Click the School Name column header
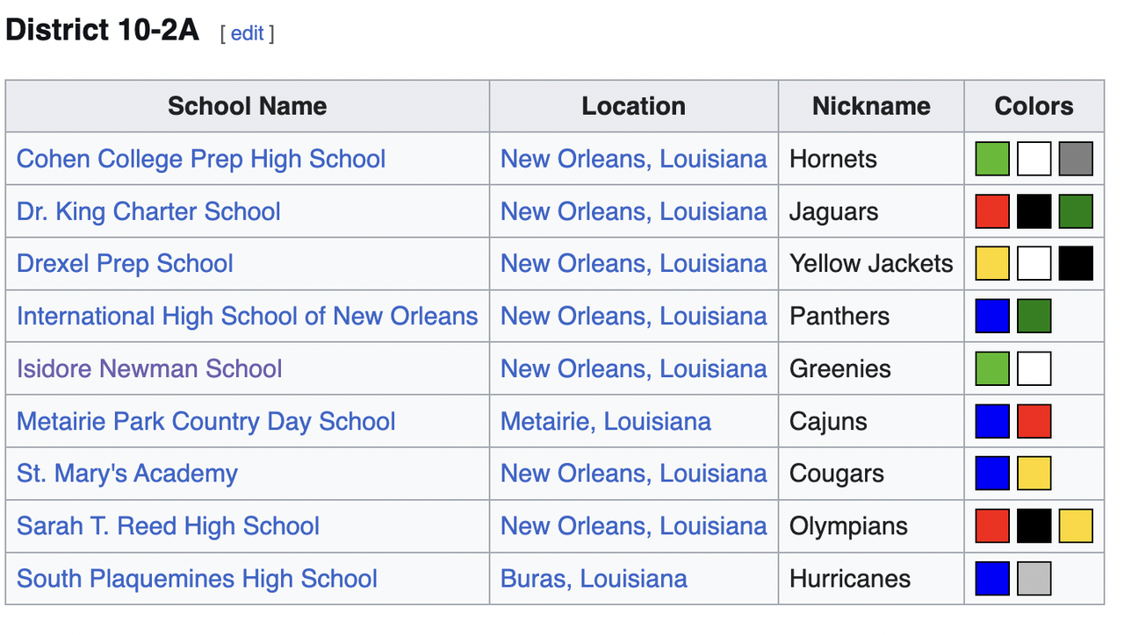 (x=248, y=106)
